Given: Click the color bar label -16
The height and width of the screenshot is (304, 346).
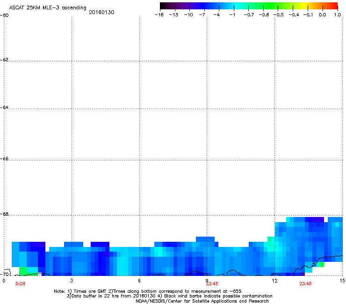Looking at the screenshot, I should pyautogui.click(x=159, y=15).
